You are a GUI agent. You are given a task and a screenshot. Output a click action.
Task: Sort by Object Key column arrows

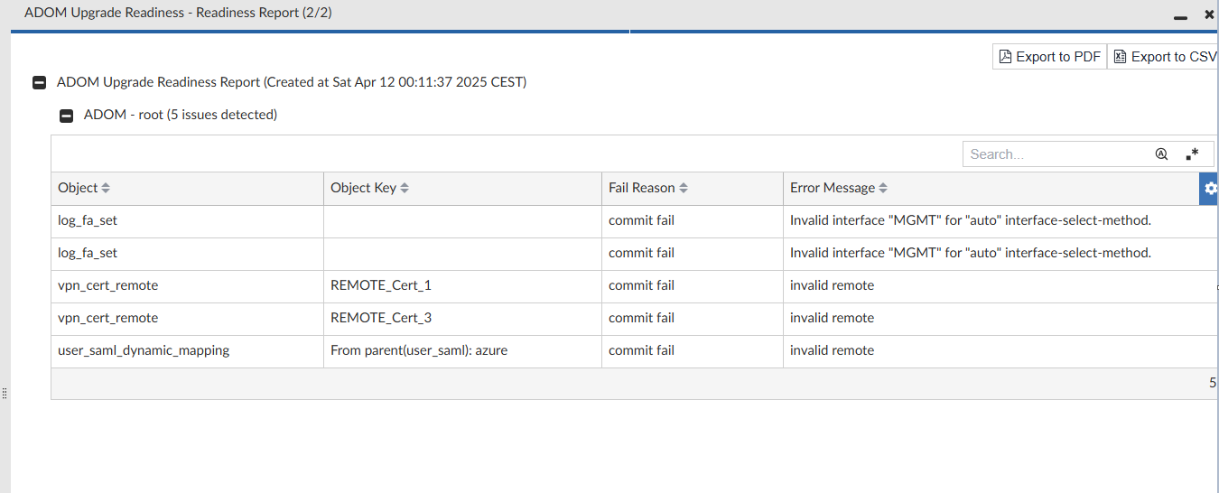[x=405, y=189]
